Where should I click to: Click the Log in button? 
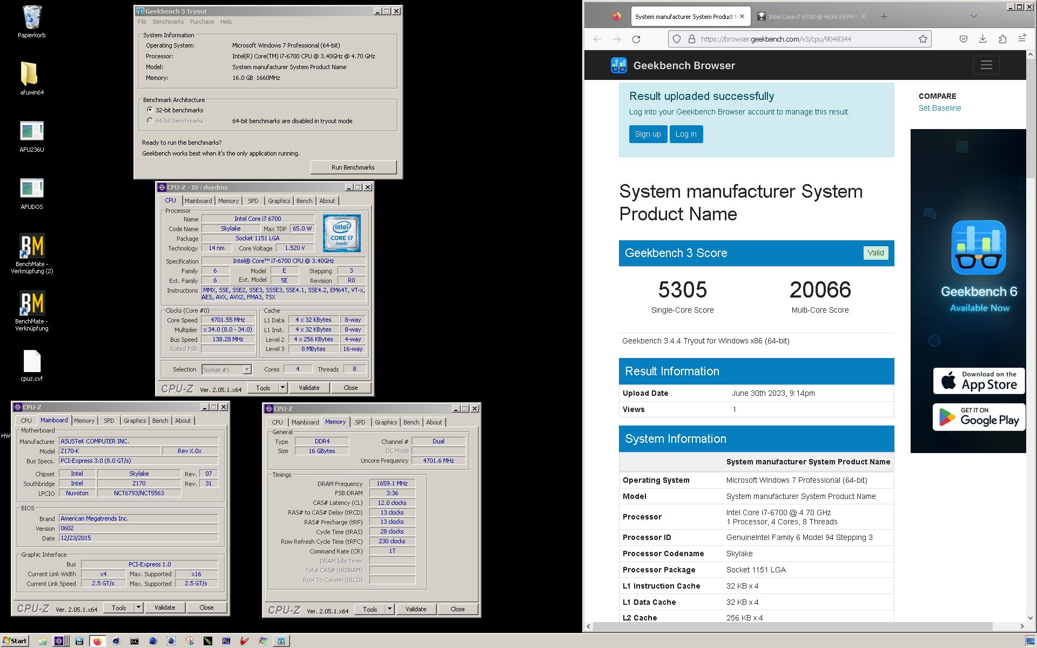[x=686, y=134]
